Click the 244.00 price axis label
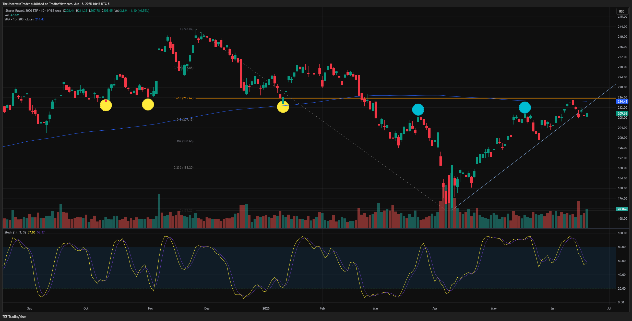The height and width of the screenshot is (321, 632). 622,27
